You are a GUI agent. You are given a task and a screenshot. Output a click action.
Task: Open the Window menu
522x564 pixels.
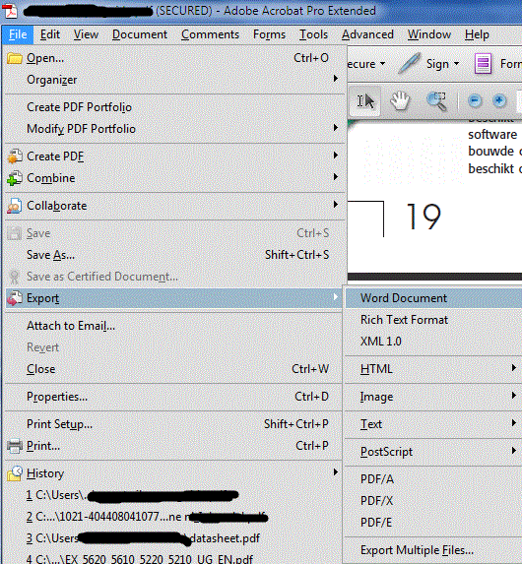point(429,34)
